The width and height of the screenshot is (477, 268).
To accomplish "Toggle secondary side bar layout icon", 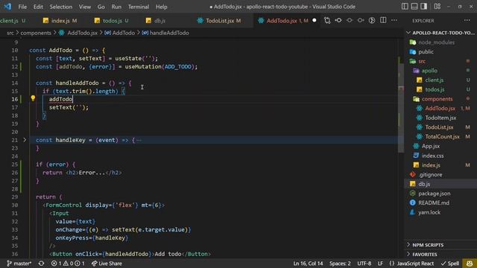I will pyautogui.click(x=423, y=7).
